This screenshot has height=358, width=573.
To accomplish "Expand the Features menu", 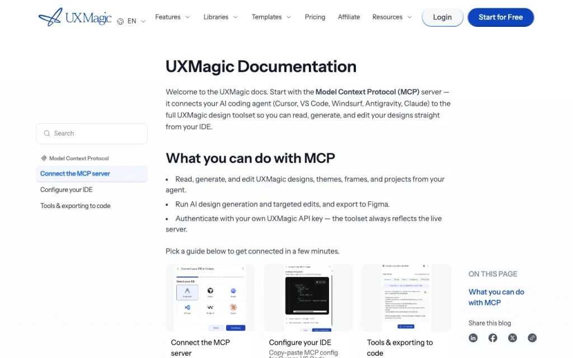I will click(x=172, y=17).
